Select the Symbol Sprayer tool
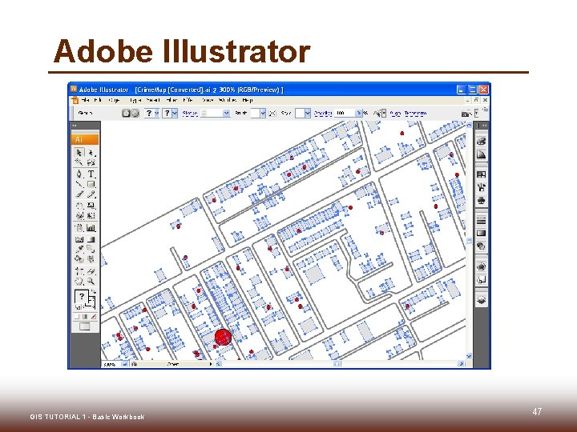577x432 pixels. 79,228
